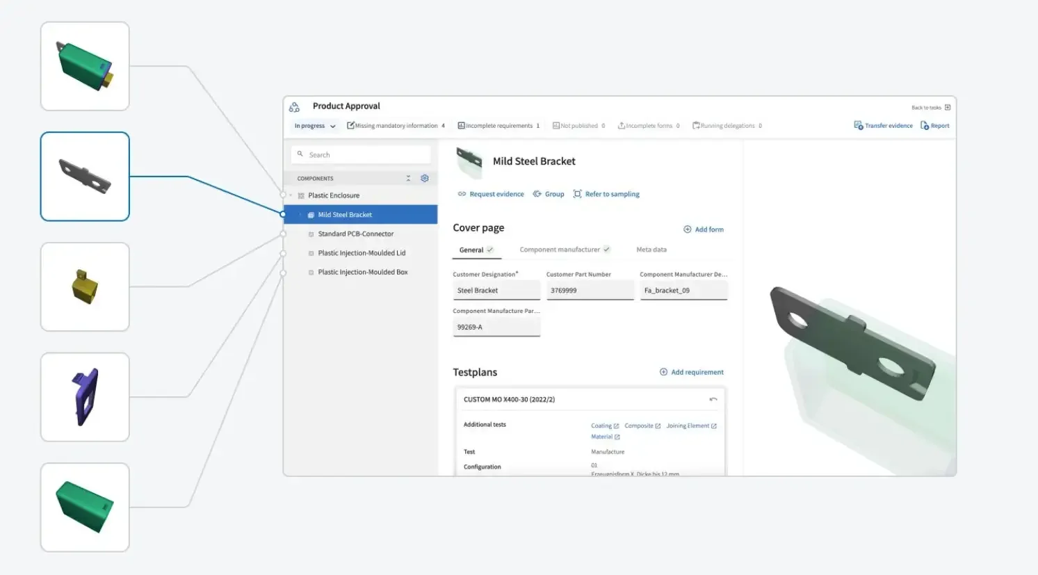Open the Material additional test link

(x=605, y=437)
